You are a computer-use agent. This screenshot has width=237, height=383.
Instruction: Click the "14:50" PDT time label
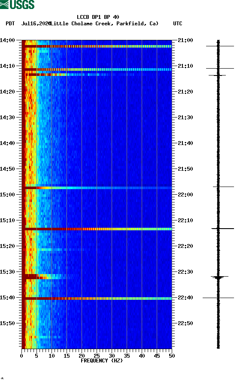coord(7,169)
